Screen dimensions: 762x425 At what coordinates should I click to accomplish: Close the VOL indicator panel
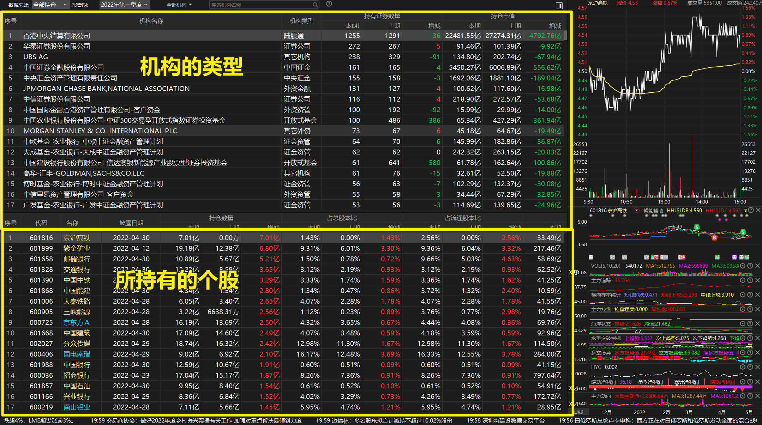[x=757, y=266]
